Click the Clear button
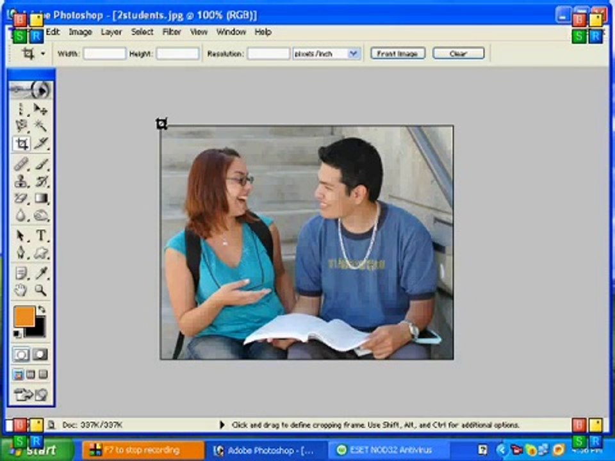This screenshot has width=615, height=461. pyautogui.click(x=459, y=53)
